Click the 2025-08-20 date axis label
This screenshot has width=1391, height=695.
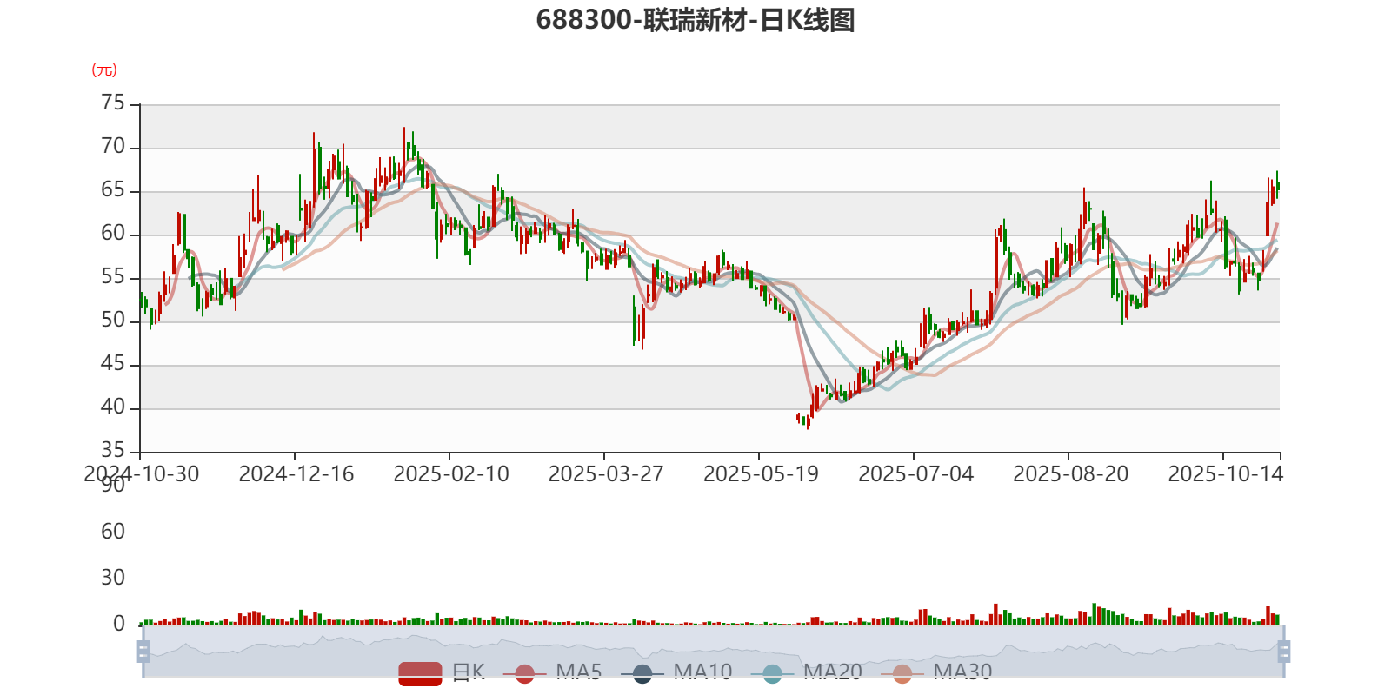pos(1070,474)
